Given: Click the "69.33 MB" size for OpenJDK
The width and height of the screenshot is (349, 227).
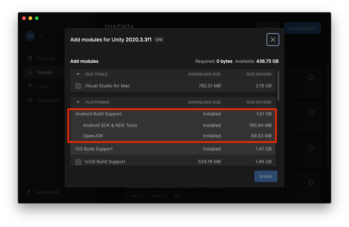Looking at the screenshot, I should click(261, 136).
